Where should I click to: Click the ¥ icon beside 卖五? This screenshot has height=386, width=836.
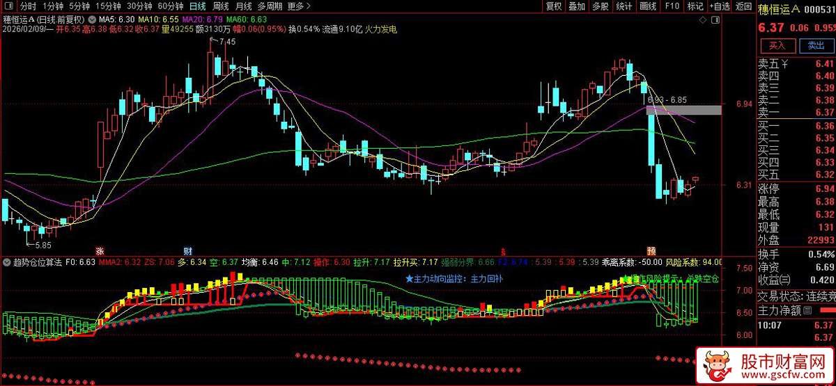[x=785, y=64]
